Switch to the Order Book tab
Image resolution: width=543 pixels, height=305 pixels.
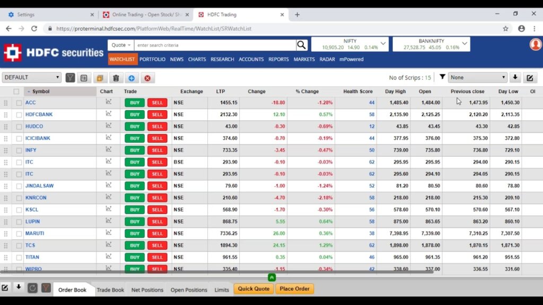pos(72,290)
